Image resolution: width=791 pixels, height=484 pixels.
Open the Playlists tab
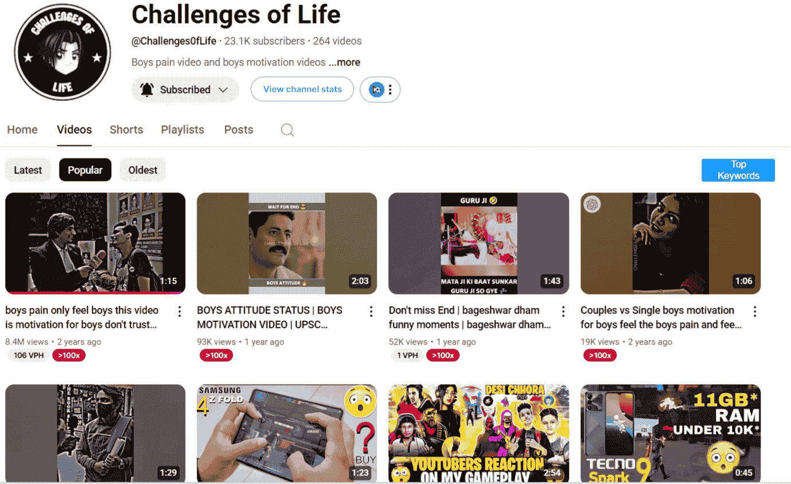tap(182, 130)
